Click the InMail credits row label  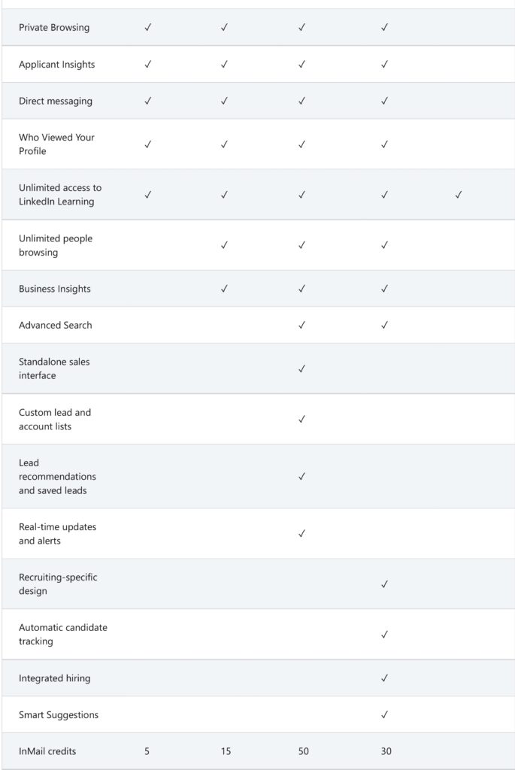point(47,751)
